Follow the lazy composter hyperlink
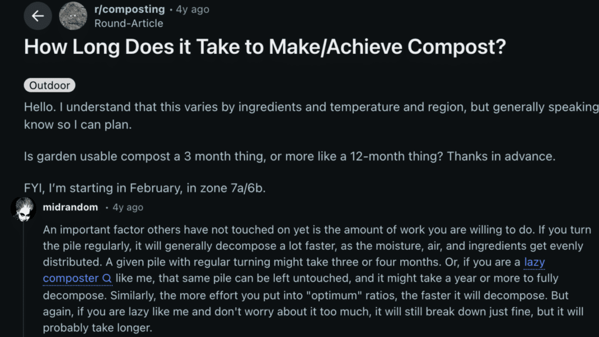Image resolution: width=599 pixels, height=337 pixels. 532,262
